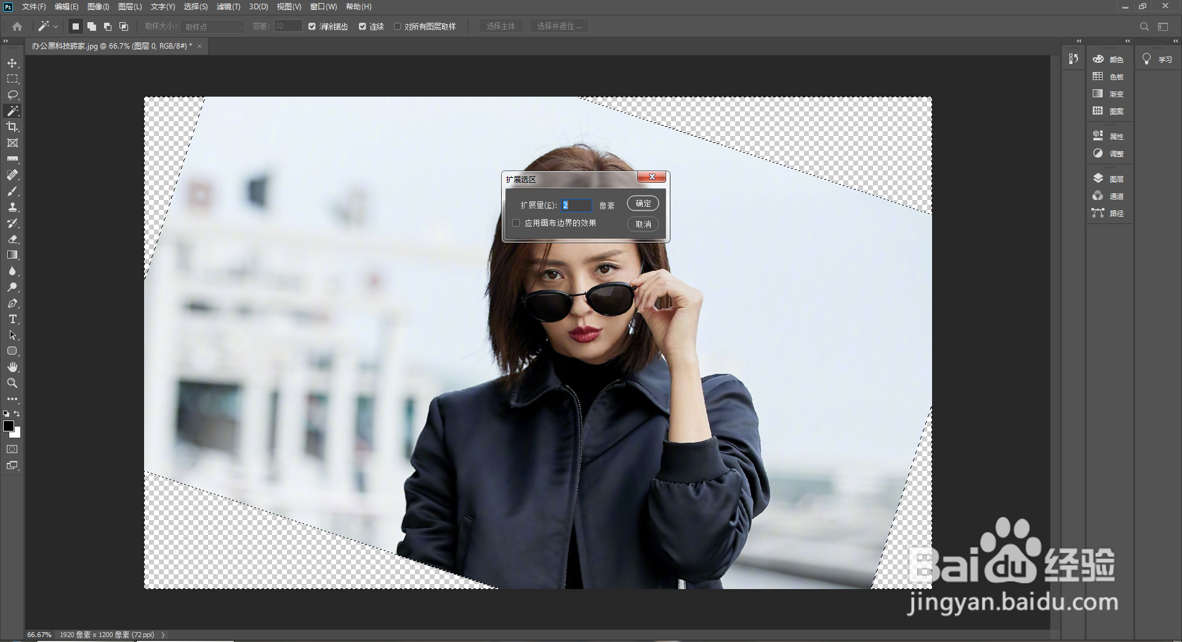Choose New Selection mode
Image resolution: width=1182 pixels, height=642 pixels.
[76, 26]
